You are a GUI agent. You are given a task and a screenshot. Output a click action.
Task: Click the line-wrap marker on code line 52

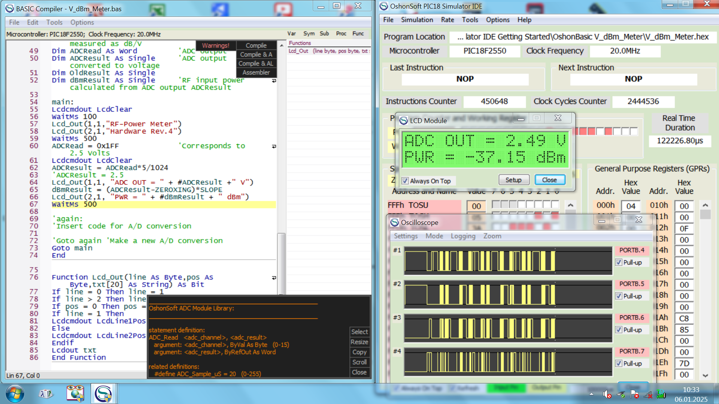(x=274, y=80)
